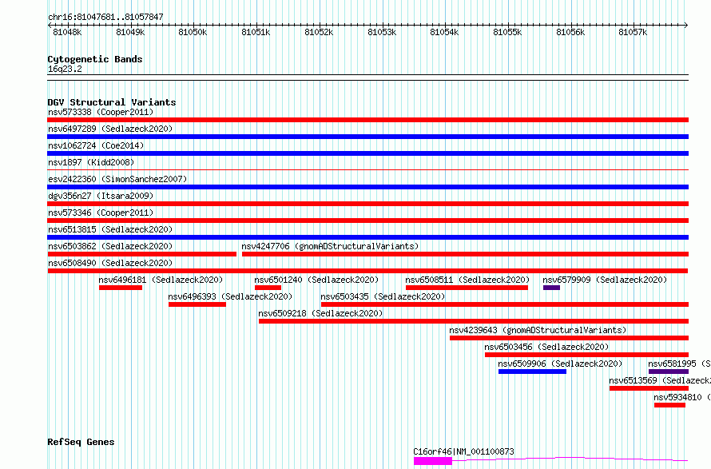Screen dimensions: 711x469
Task: Click the red bar under nsv6501240
Action: (x=268, y=288)
